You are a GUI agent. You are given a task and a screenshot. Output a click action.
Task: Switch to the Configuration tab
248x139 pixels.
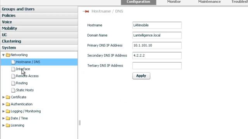[x=138, y=2]
